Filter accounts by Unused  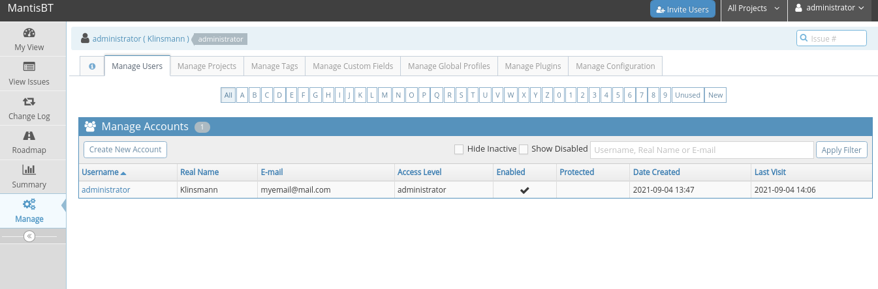click(687, 95)
